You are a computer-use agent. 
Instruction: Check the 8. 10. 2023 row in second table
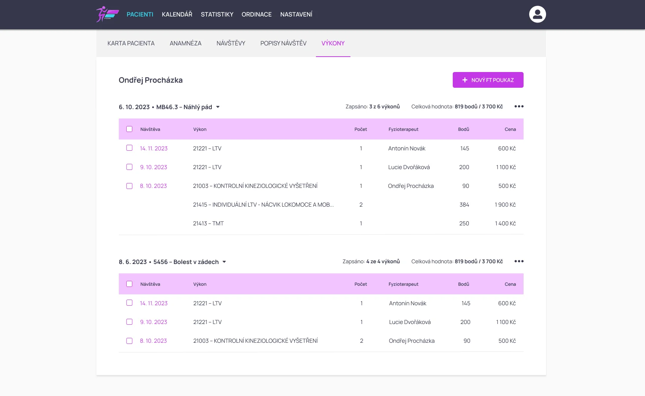pyautogui.click(x=129, y=341)
